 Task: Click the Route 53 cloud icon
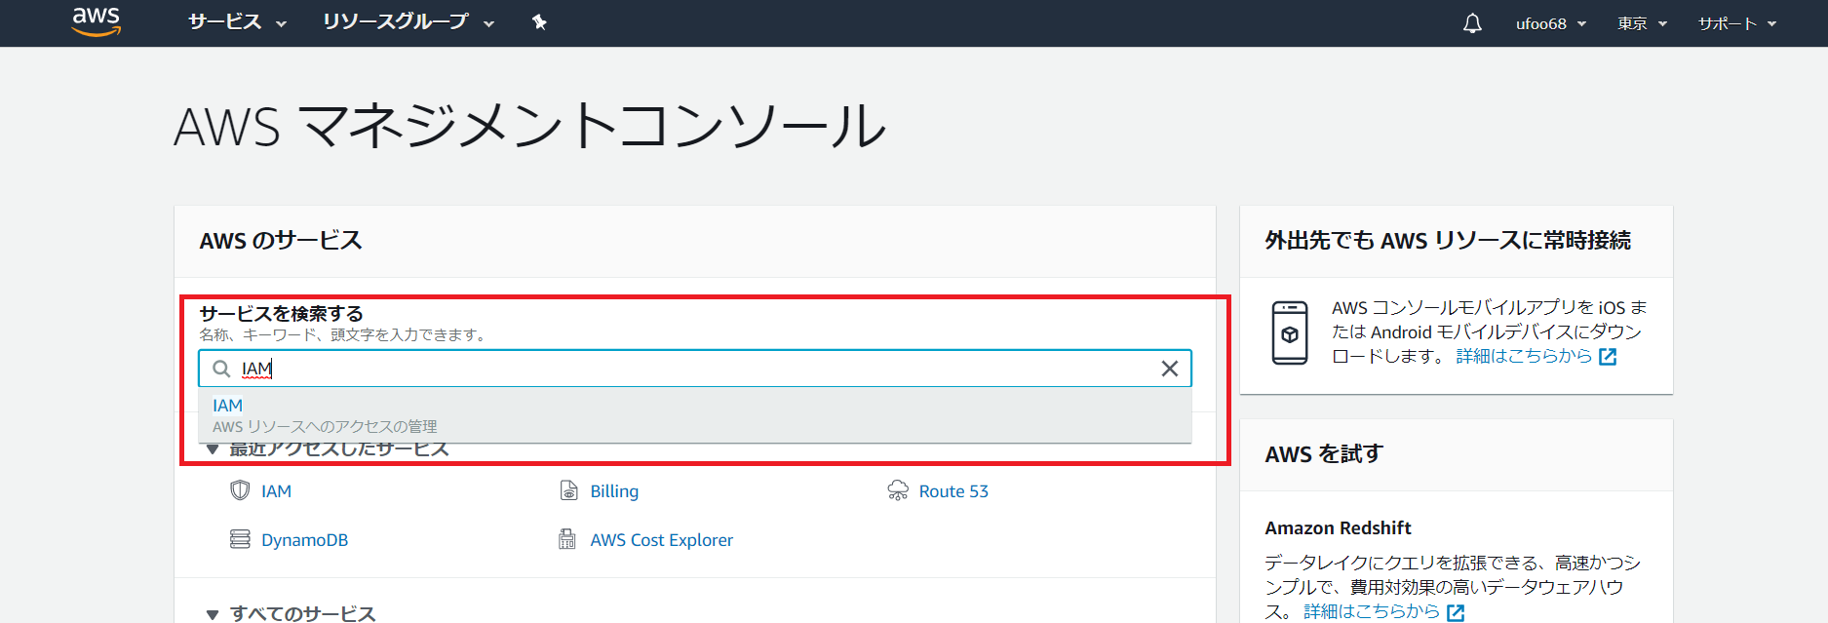pos(898,490)
